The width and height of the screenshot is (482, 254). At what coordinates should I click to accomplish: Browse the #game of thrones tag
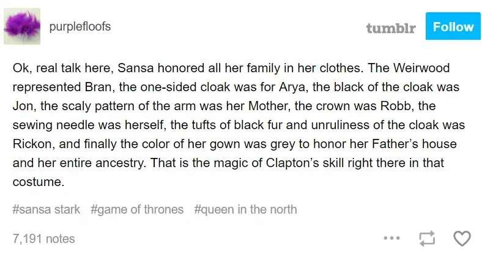point(137,209)
